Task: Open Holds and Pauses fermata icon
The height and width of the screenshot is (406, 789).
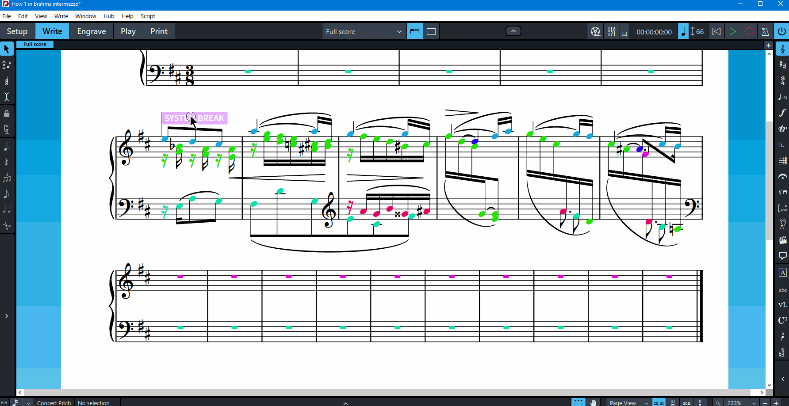Action: point(782,176)
